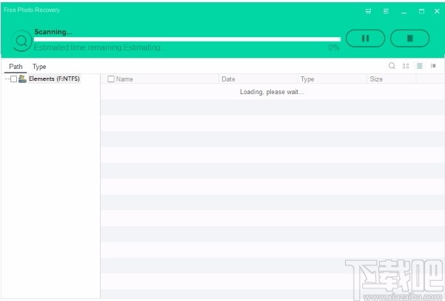Click the Estimated time remaining text
This screenshot has width=445, height=301.
pos(100,47)
